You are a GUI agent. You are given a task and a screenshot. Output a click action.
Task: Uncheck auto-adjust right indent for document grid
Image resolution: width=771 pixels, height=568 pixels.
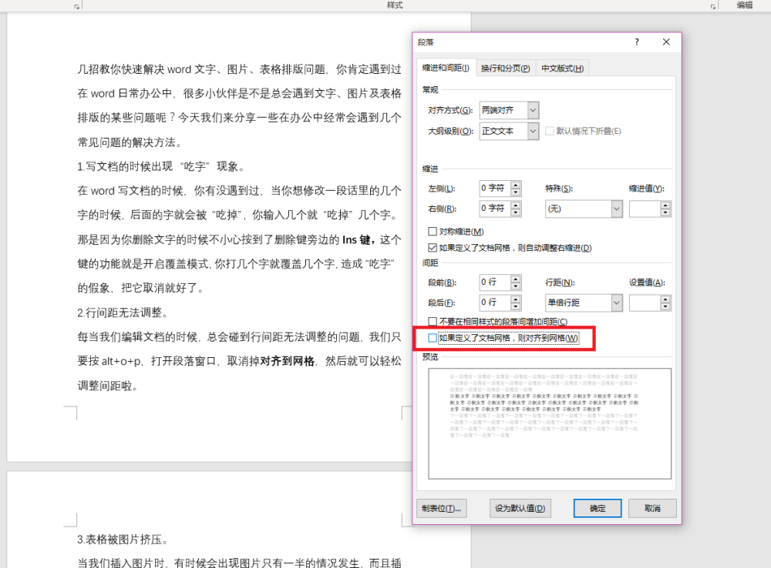(x=433, y=248)
